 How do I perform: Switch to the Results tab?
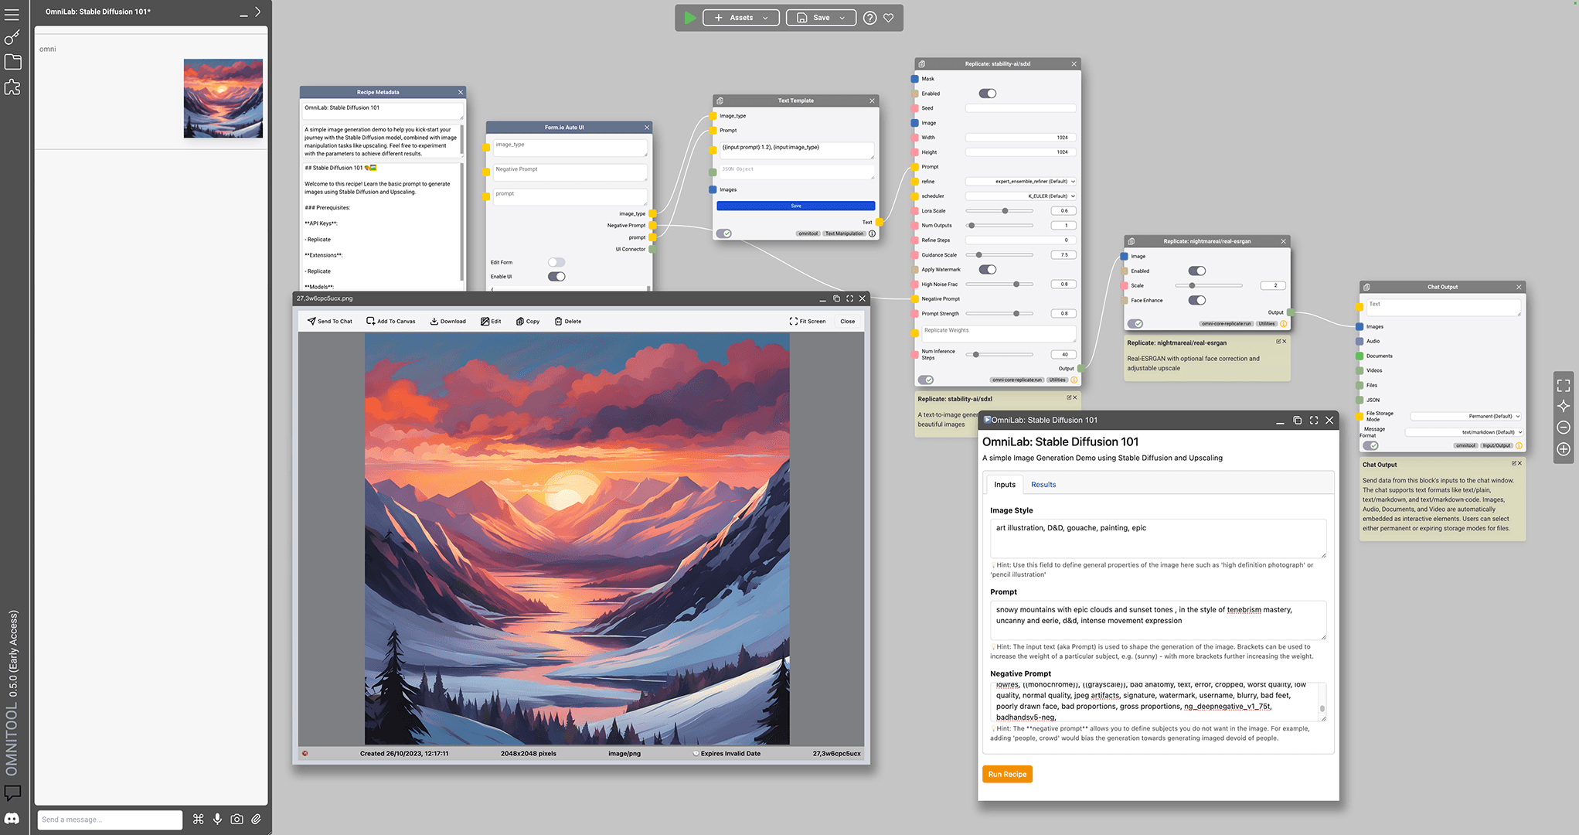[x=1043, y=484]
